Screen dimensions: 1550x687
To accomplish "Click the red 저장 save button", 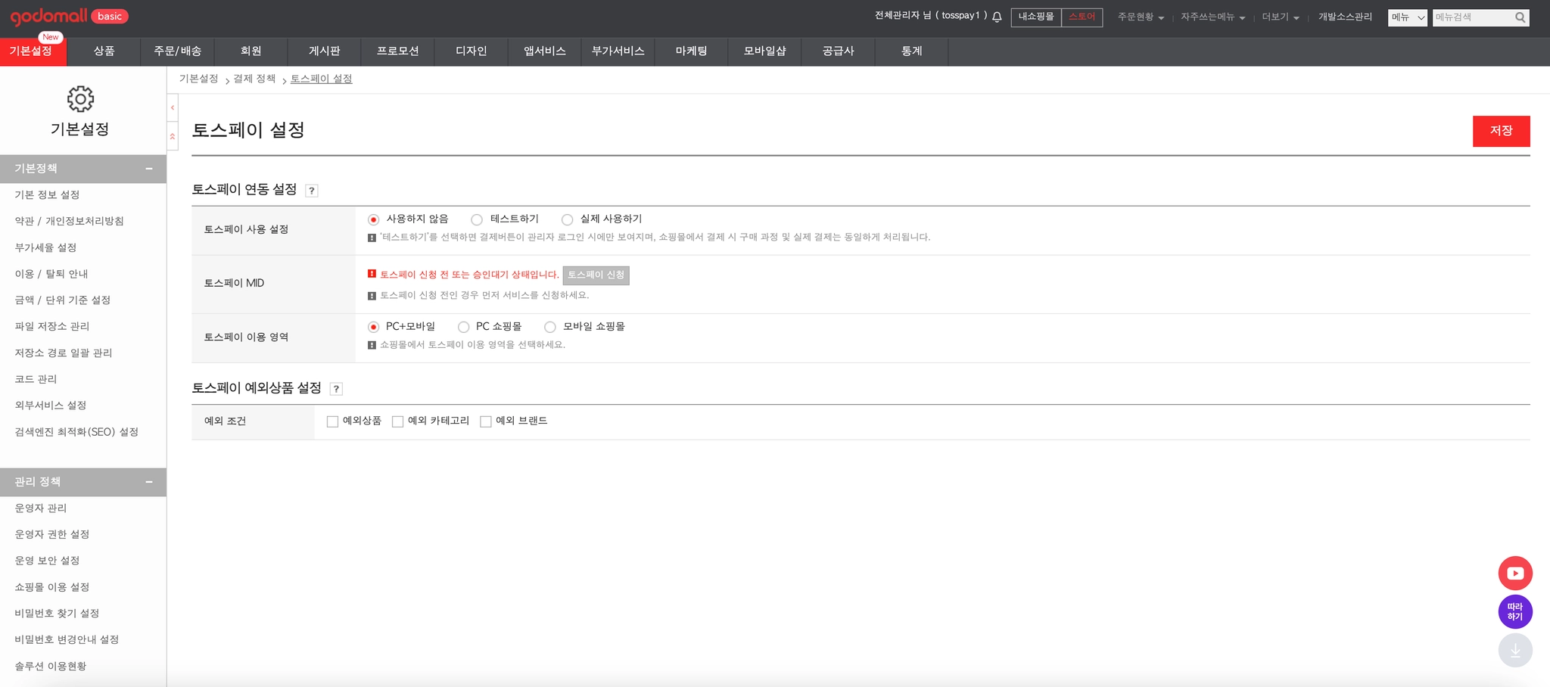I will point(1502,131).
